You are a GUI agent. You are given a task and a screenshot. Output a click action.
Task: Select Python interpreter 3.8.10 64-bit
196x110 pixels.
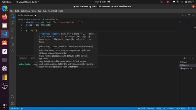180,108
